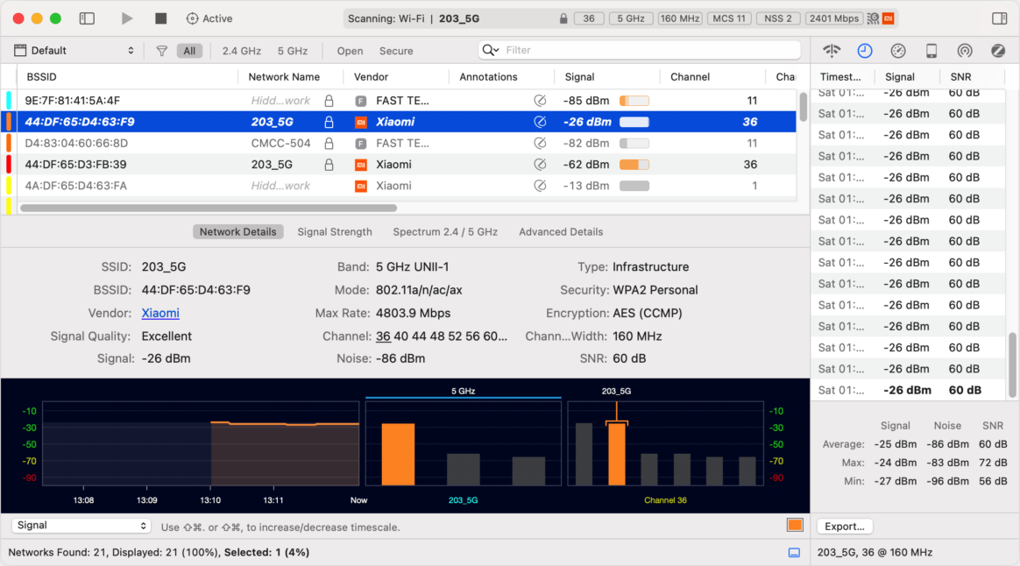Toggle the left sidebar panel icon
This screenshot has width=1020, height=566.
pyautogui.click(x=87, y=18)
